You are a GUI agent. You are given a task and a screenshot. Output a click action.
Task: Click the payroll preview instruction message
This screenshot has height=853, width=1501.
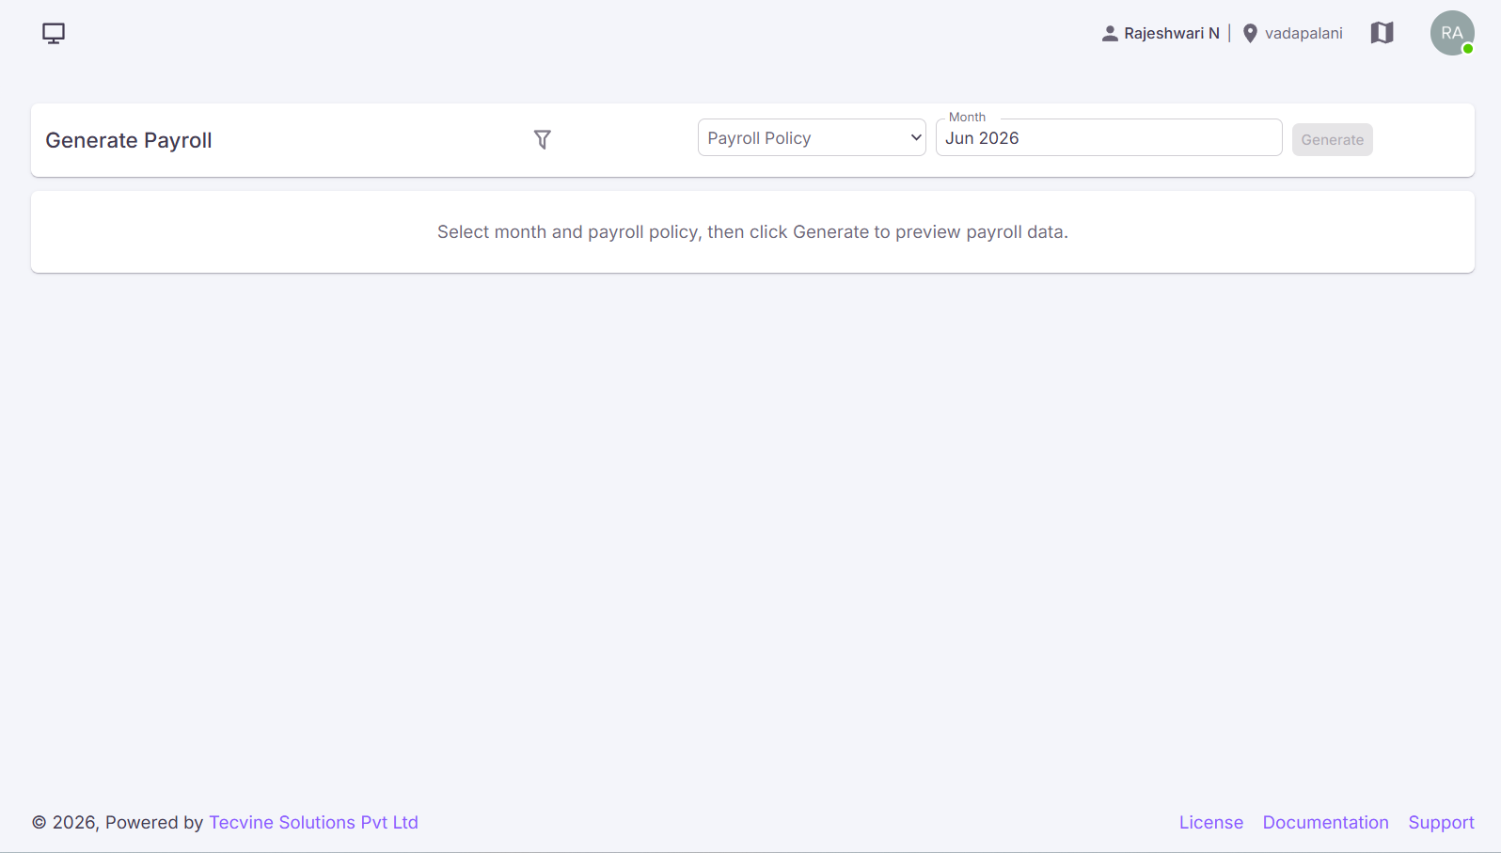tap(752, 232)
